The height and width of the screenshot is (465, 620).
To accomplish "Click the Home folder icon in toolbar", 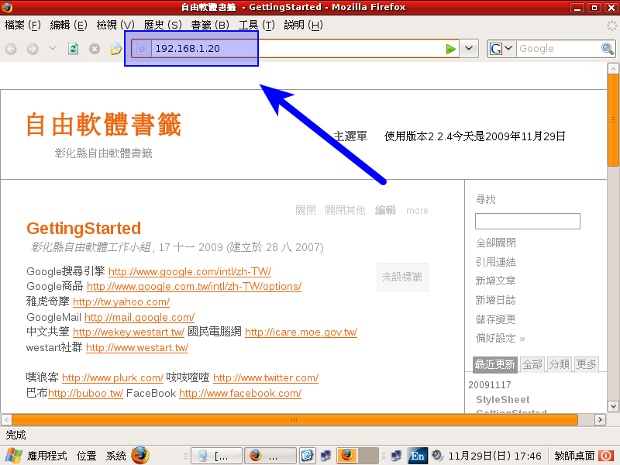I will click(115, 49).
